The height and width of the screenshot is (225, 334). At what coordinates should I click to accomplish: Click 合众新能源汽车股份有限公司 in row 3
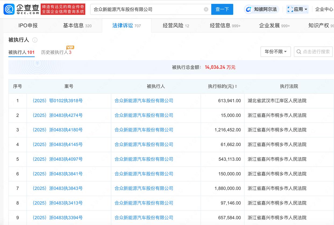click(144, 130)
